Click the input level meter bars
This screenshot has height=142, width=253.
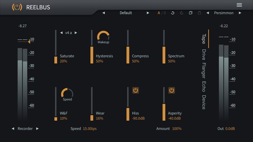tap(22, 84)
